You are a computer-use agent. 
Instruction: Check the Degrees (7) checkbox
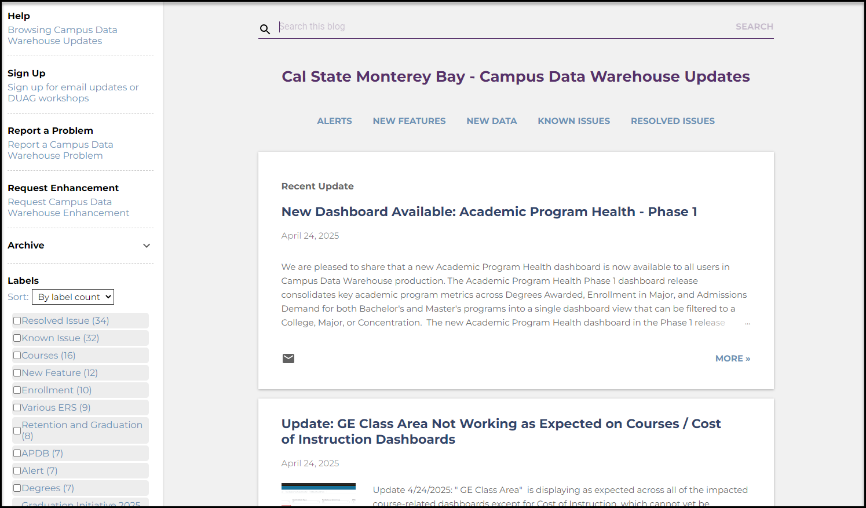(x=17, y=488)
